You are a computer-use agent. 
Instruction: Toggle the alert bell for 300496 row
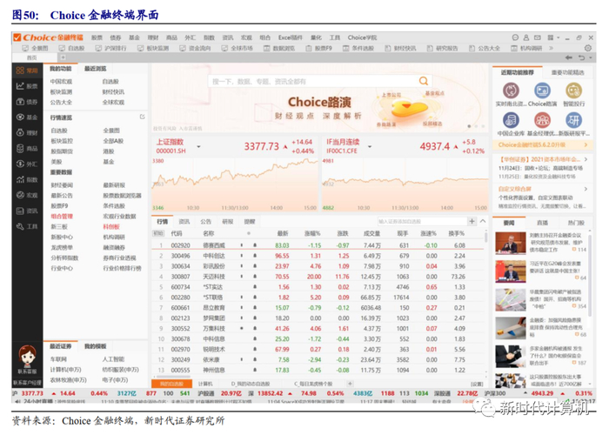click(x=255, y=256)
